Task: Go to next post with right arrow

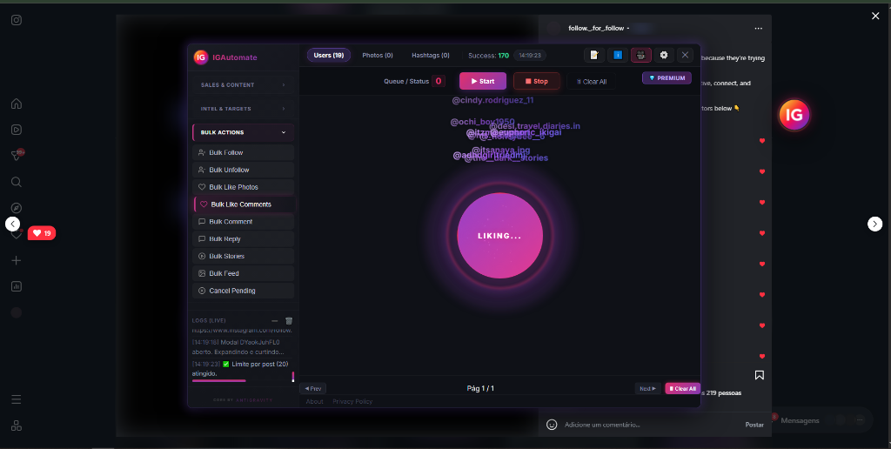Action: pos(875,224)
